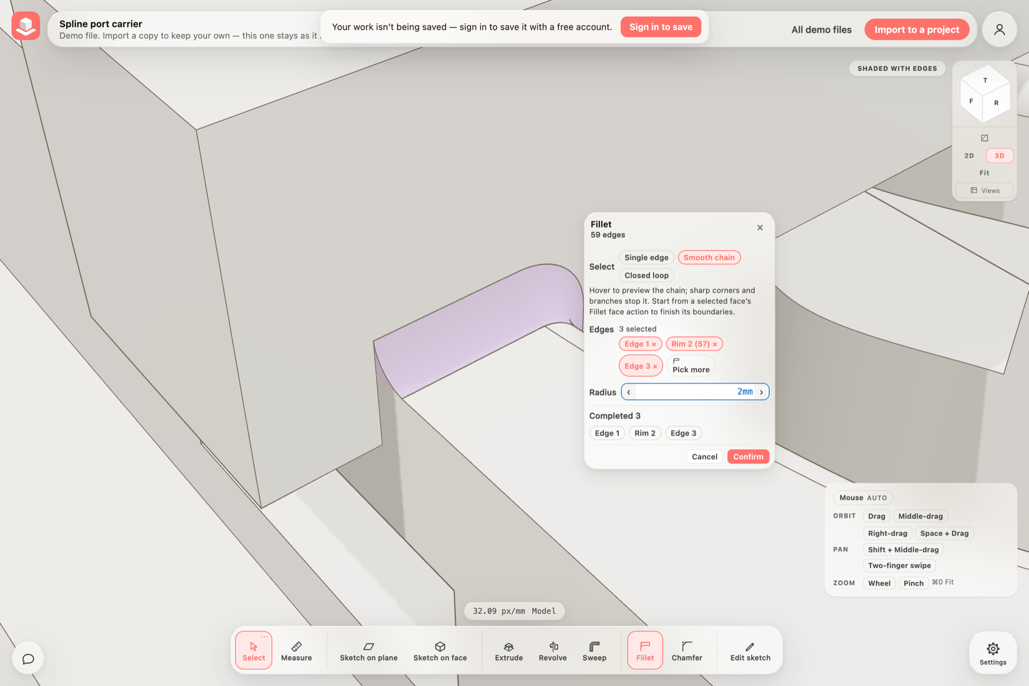Click Pick more edges
This screenshot has width=1029, height=686.
pyautogui.click(x=691, y=365)
